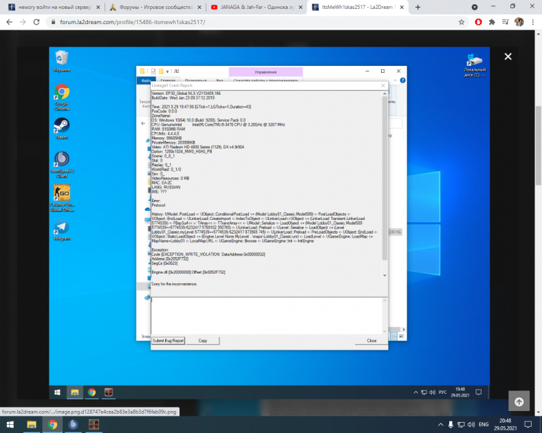This screenshot has height=433, width=542.
Task: Click the microphone tray icon
Action: (x=451, y=424)
